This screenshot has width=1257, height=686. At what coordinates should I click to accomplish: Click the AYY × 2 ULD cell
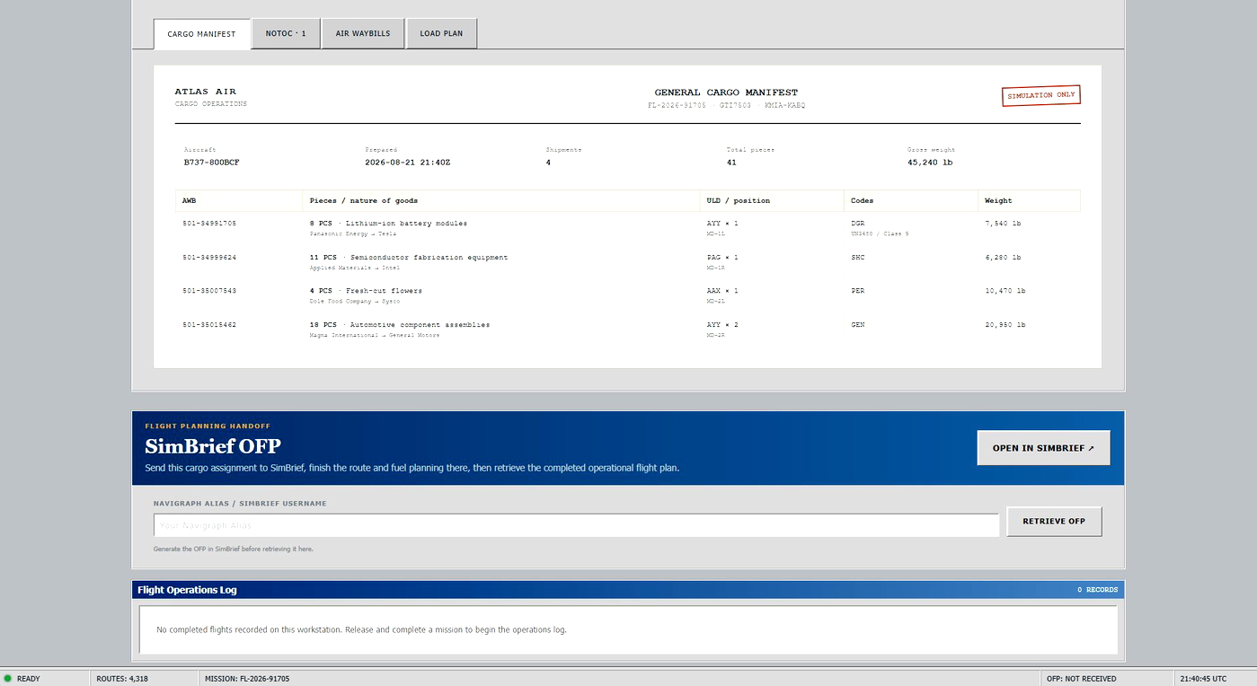[722, 325]
